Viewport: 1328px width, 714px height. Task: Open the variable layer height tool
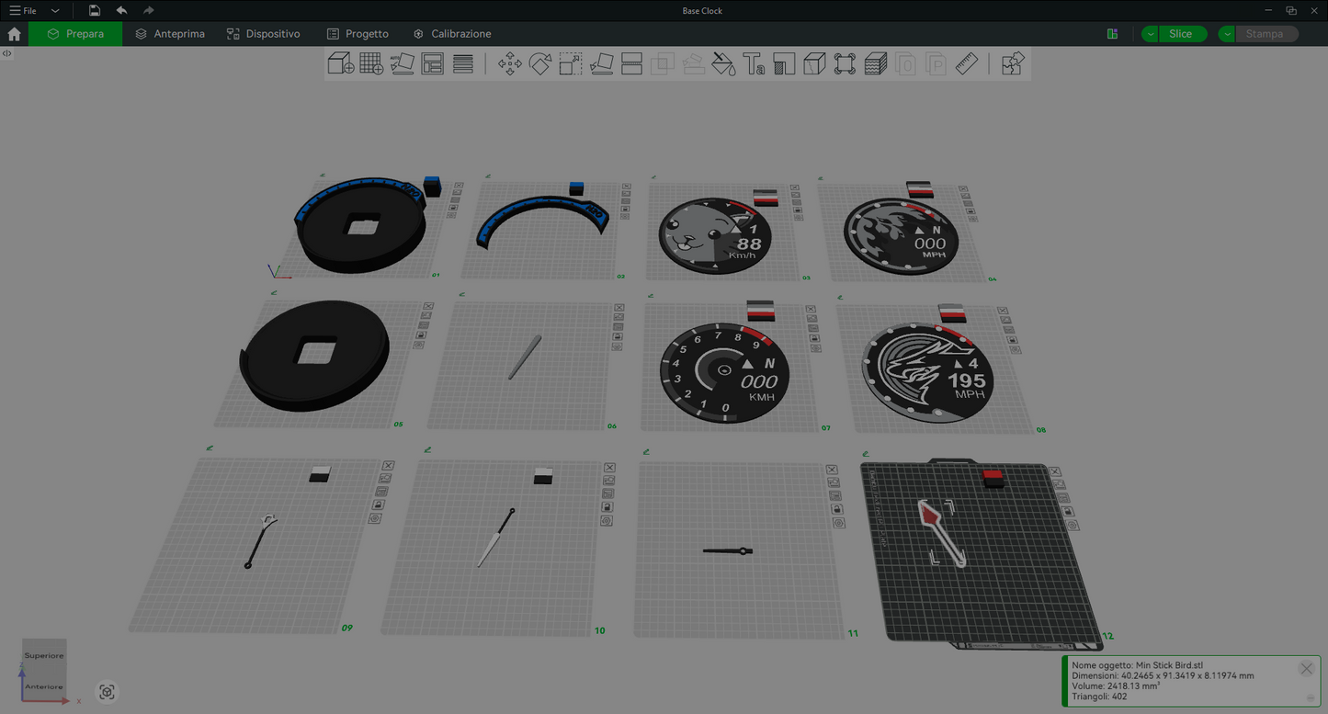pyautogui.click(x=463, y=63)
